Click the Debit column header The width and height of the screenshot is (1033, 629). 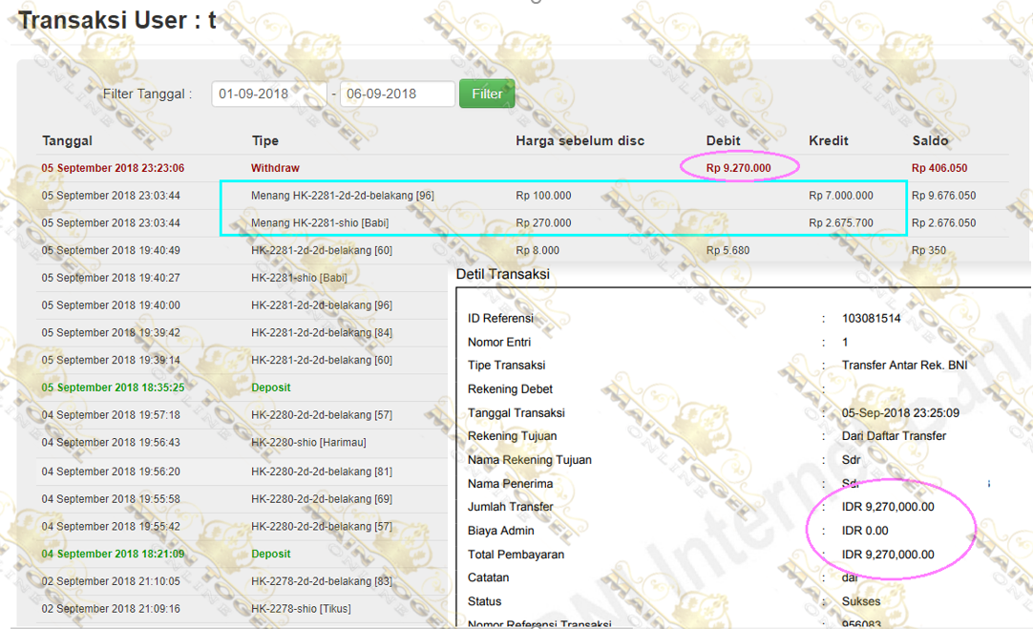(723, 140)
